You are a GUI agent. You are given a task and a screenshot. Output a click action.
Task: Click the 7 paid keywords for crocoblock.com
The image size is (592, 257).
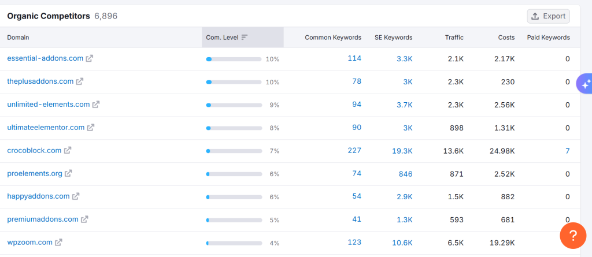click(x=567, y=151)
